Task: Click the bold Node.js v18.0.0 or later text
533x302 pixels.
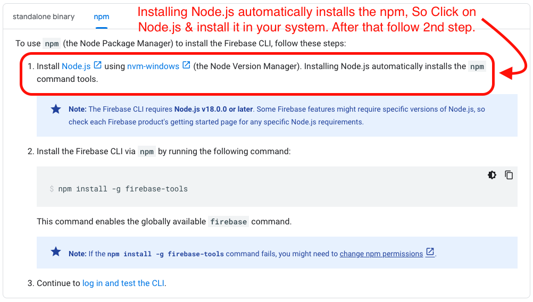Action: 213,110
